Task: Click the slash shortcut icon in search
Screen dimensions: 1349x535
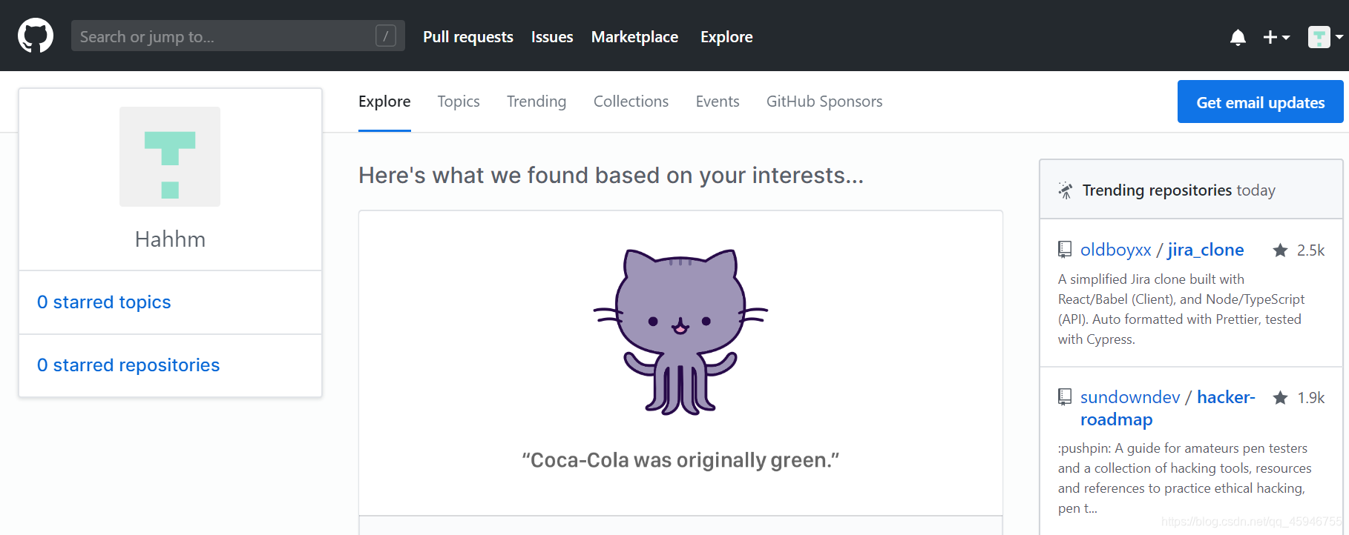Action: (x=386, y=36)
